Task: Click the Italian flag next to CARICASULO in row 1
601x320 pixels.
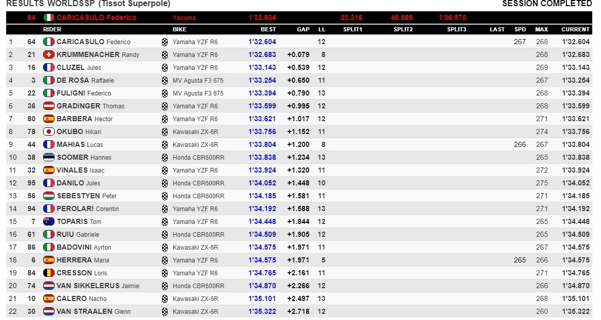Action: point(49,42)
